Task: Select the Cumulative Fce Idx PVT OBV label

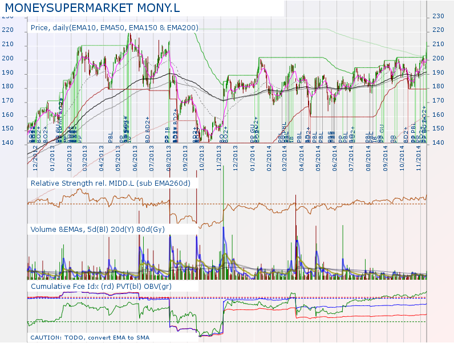Action: [x=101, y=287]
